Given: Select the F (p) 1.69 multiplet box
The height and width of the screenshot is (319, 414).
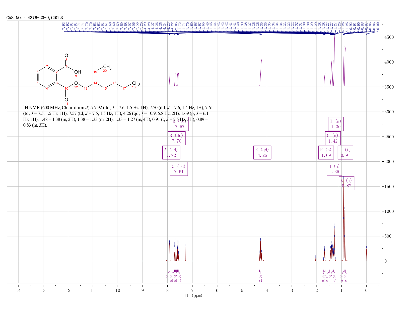Looking at the screenshot, I should [x=326, y=152].
